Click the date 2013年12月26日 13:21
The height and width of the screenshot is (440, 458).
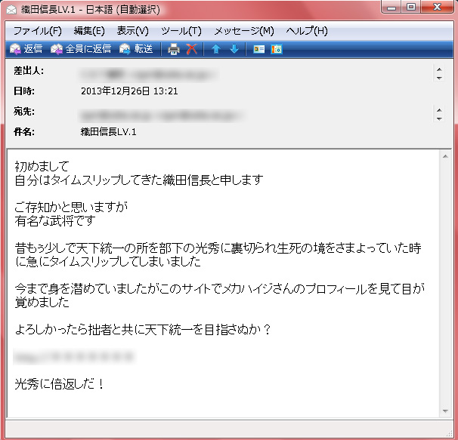tap(129, 91)
